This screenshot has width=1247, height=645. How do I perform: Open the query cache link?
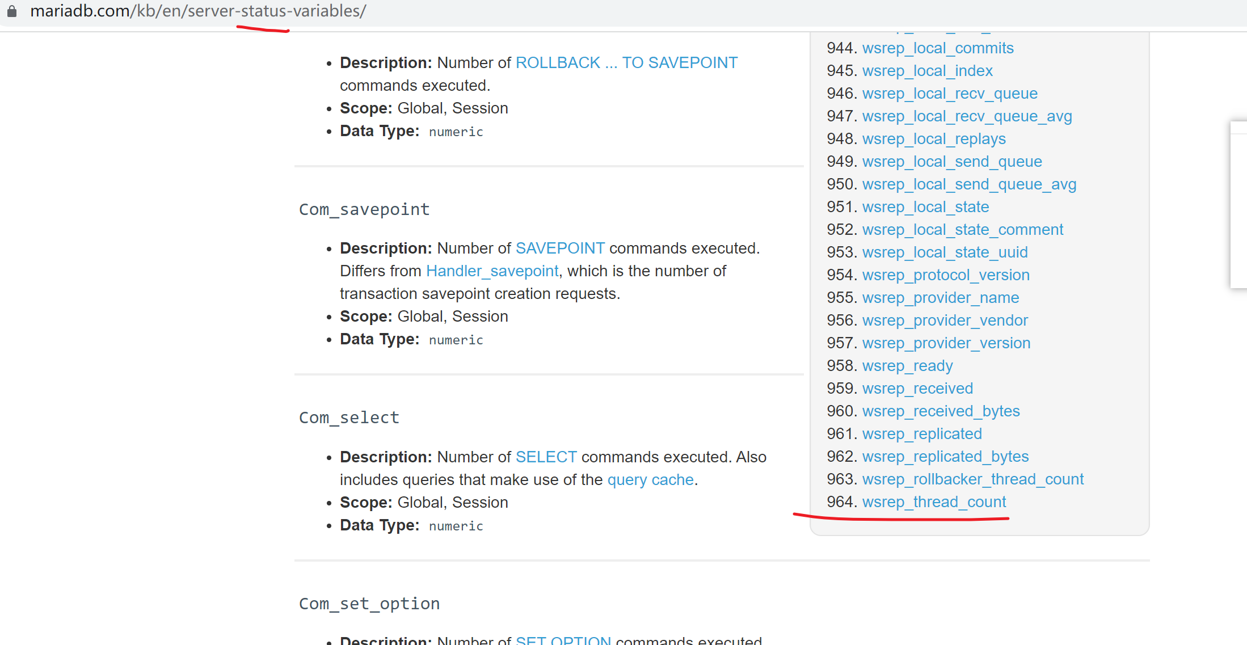tap(650, 480)
